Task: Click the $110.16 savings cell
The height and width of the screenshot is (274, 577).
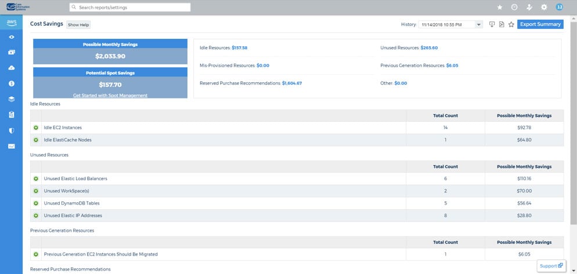Action: point(524,178)
